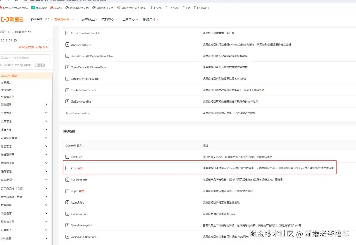Viewport: 356px width, 245px height.
Task: Click the R badge beside QueryMessageInfo
Action: tap(67, 225)
